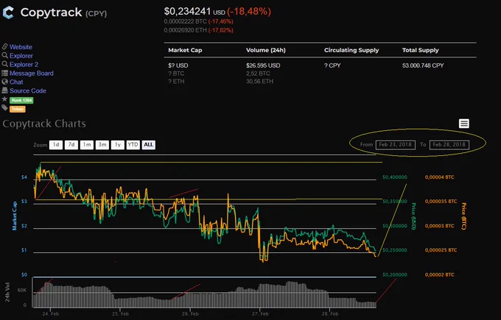Set chart zoom to 1d
This screenshot has height=320, width=501.
click(x=56, y=144)
